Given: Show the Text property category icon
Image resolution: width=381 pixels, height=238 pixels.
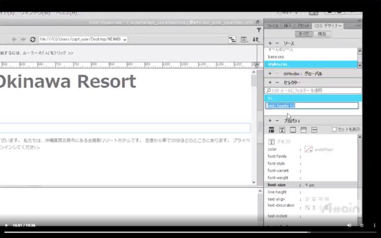Looking at the screenshot, I should tap(282, 130).
